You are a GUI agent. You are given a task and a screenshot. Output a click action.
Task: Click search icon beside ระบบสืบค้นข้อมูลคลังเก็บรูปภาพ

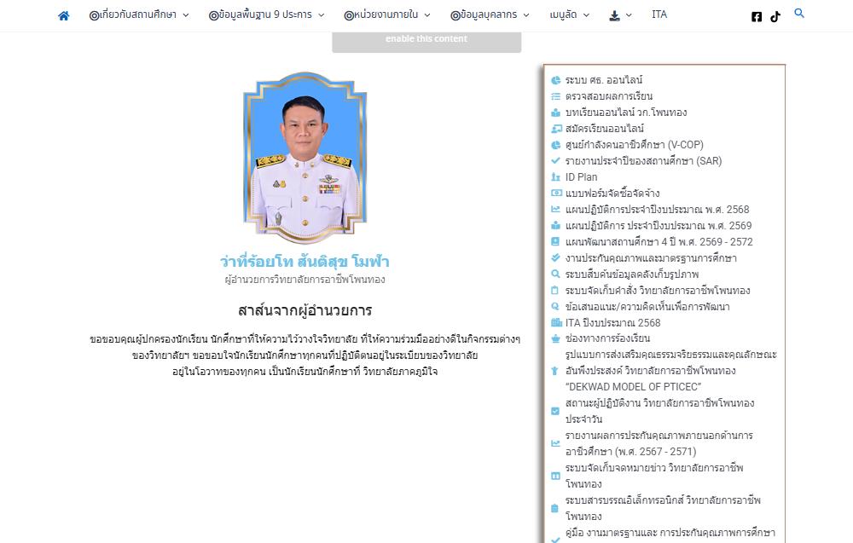[x=555, y=274]
